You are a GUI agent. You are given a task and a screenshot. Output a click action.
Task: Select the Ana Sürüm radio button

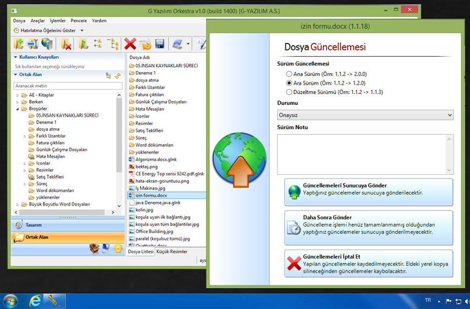pos(289,74)
